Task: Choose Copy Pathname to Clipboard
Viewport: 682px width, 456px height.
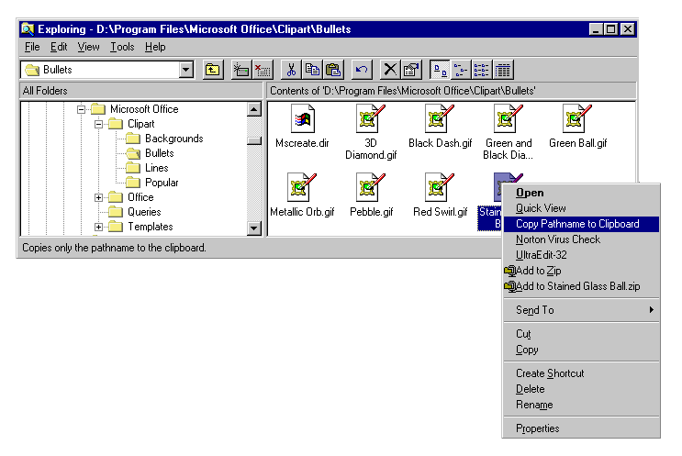Action: [x=581, y=224]
